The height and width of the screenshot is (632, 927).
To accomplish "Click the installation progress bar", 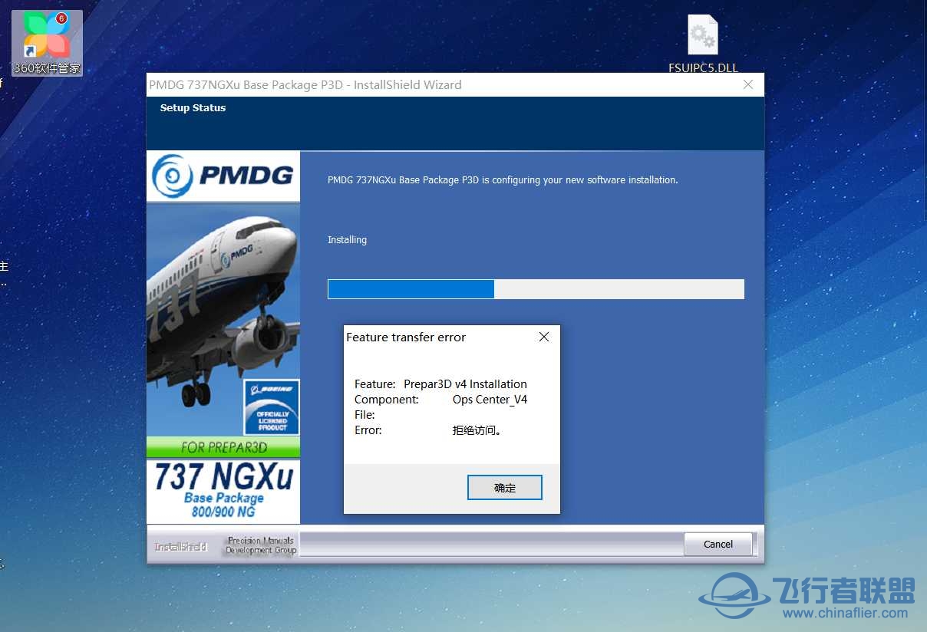I will (536, 289).
